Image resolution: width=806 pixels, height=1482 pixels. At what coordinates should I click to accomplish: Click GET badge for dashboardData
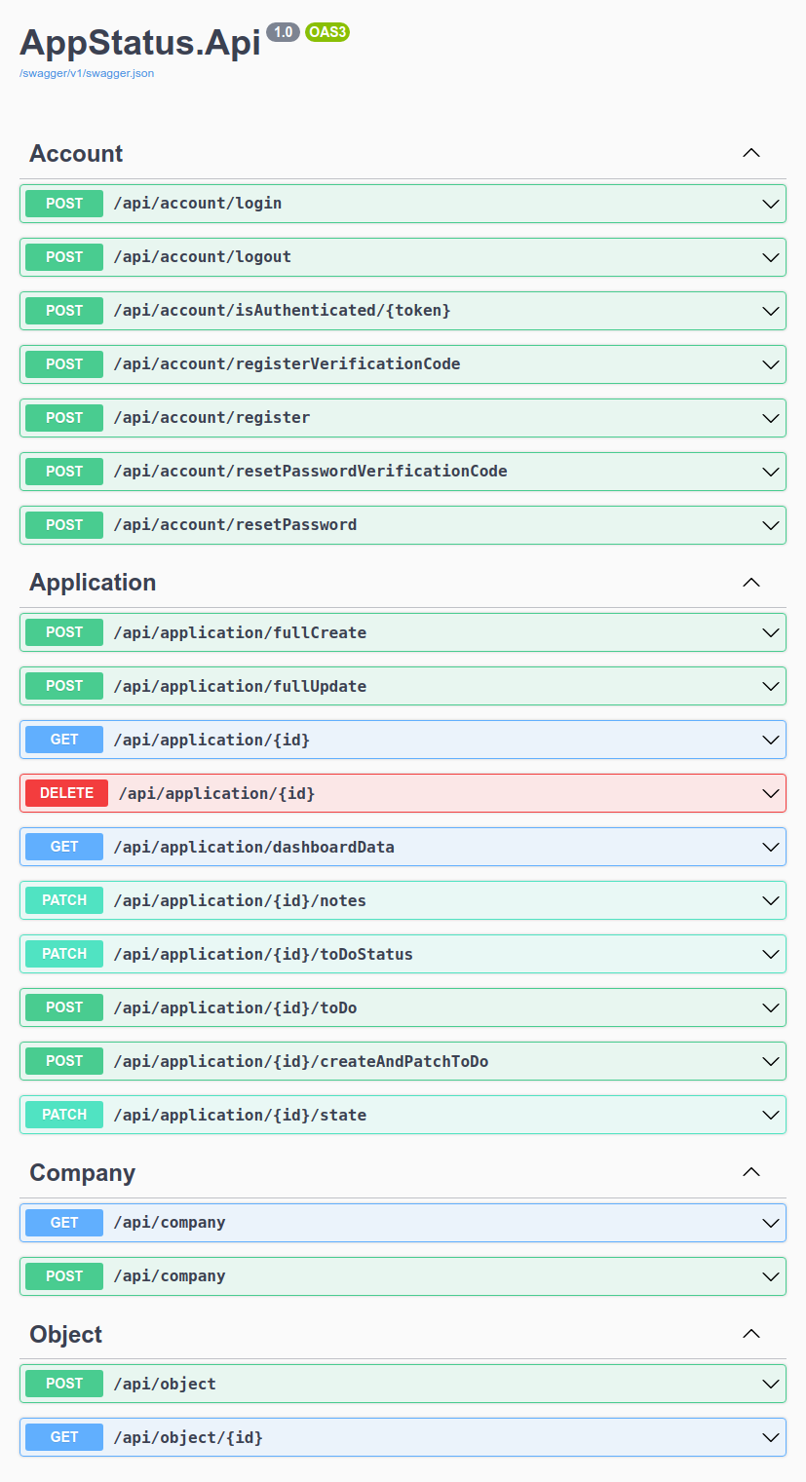[64, 847]
